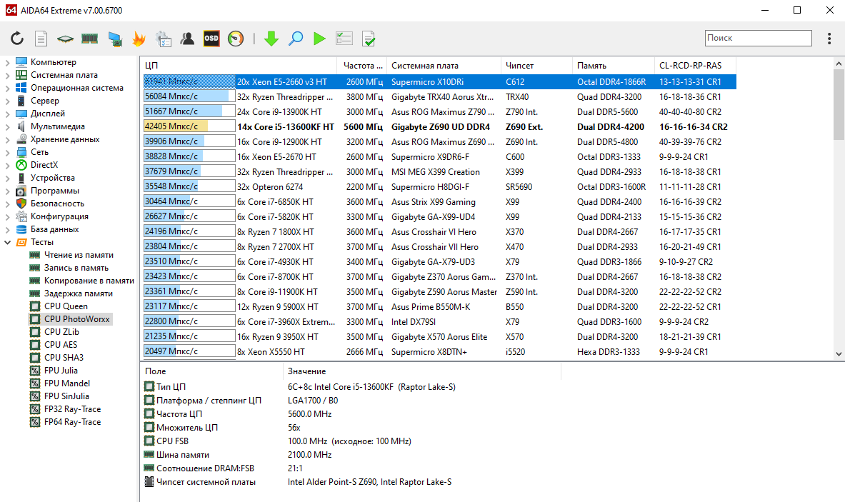This screenshot has width=845, height=502.
Task: Click the green down arrow icon
Action: 271,39
